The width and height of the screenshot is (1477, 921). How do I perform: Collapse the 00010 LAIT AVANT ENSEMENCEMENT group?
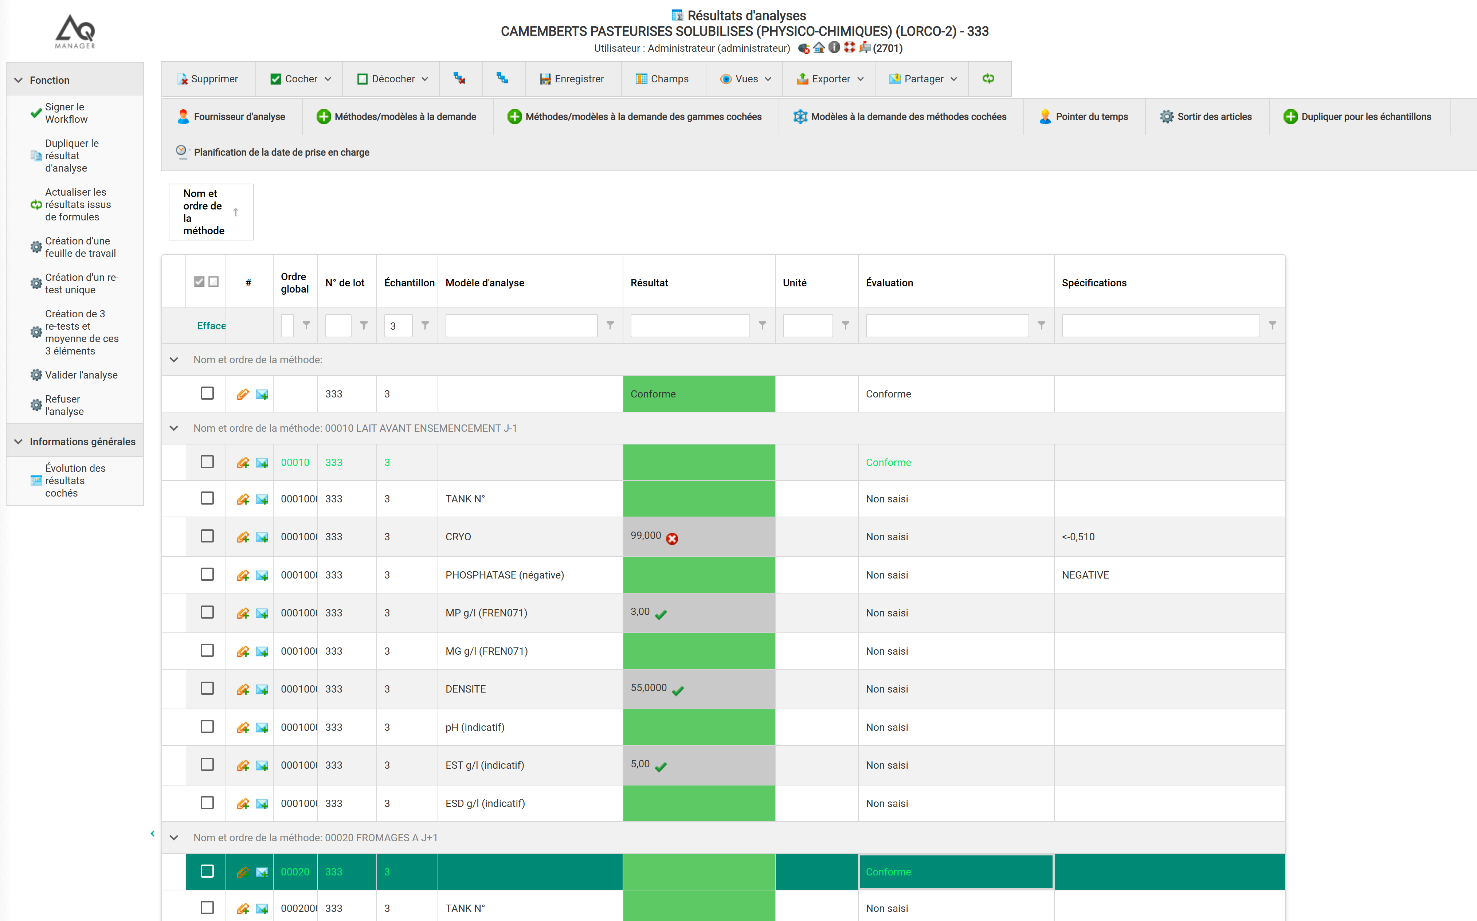point(174,428)
